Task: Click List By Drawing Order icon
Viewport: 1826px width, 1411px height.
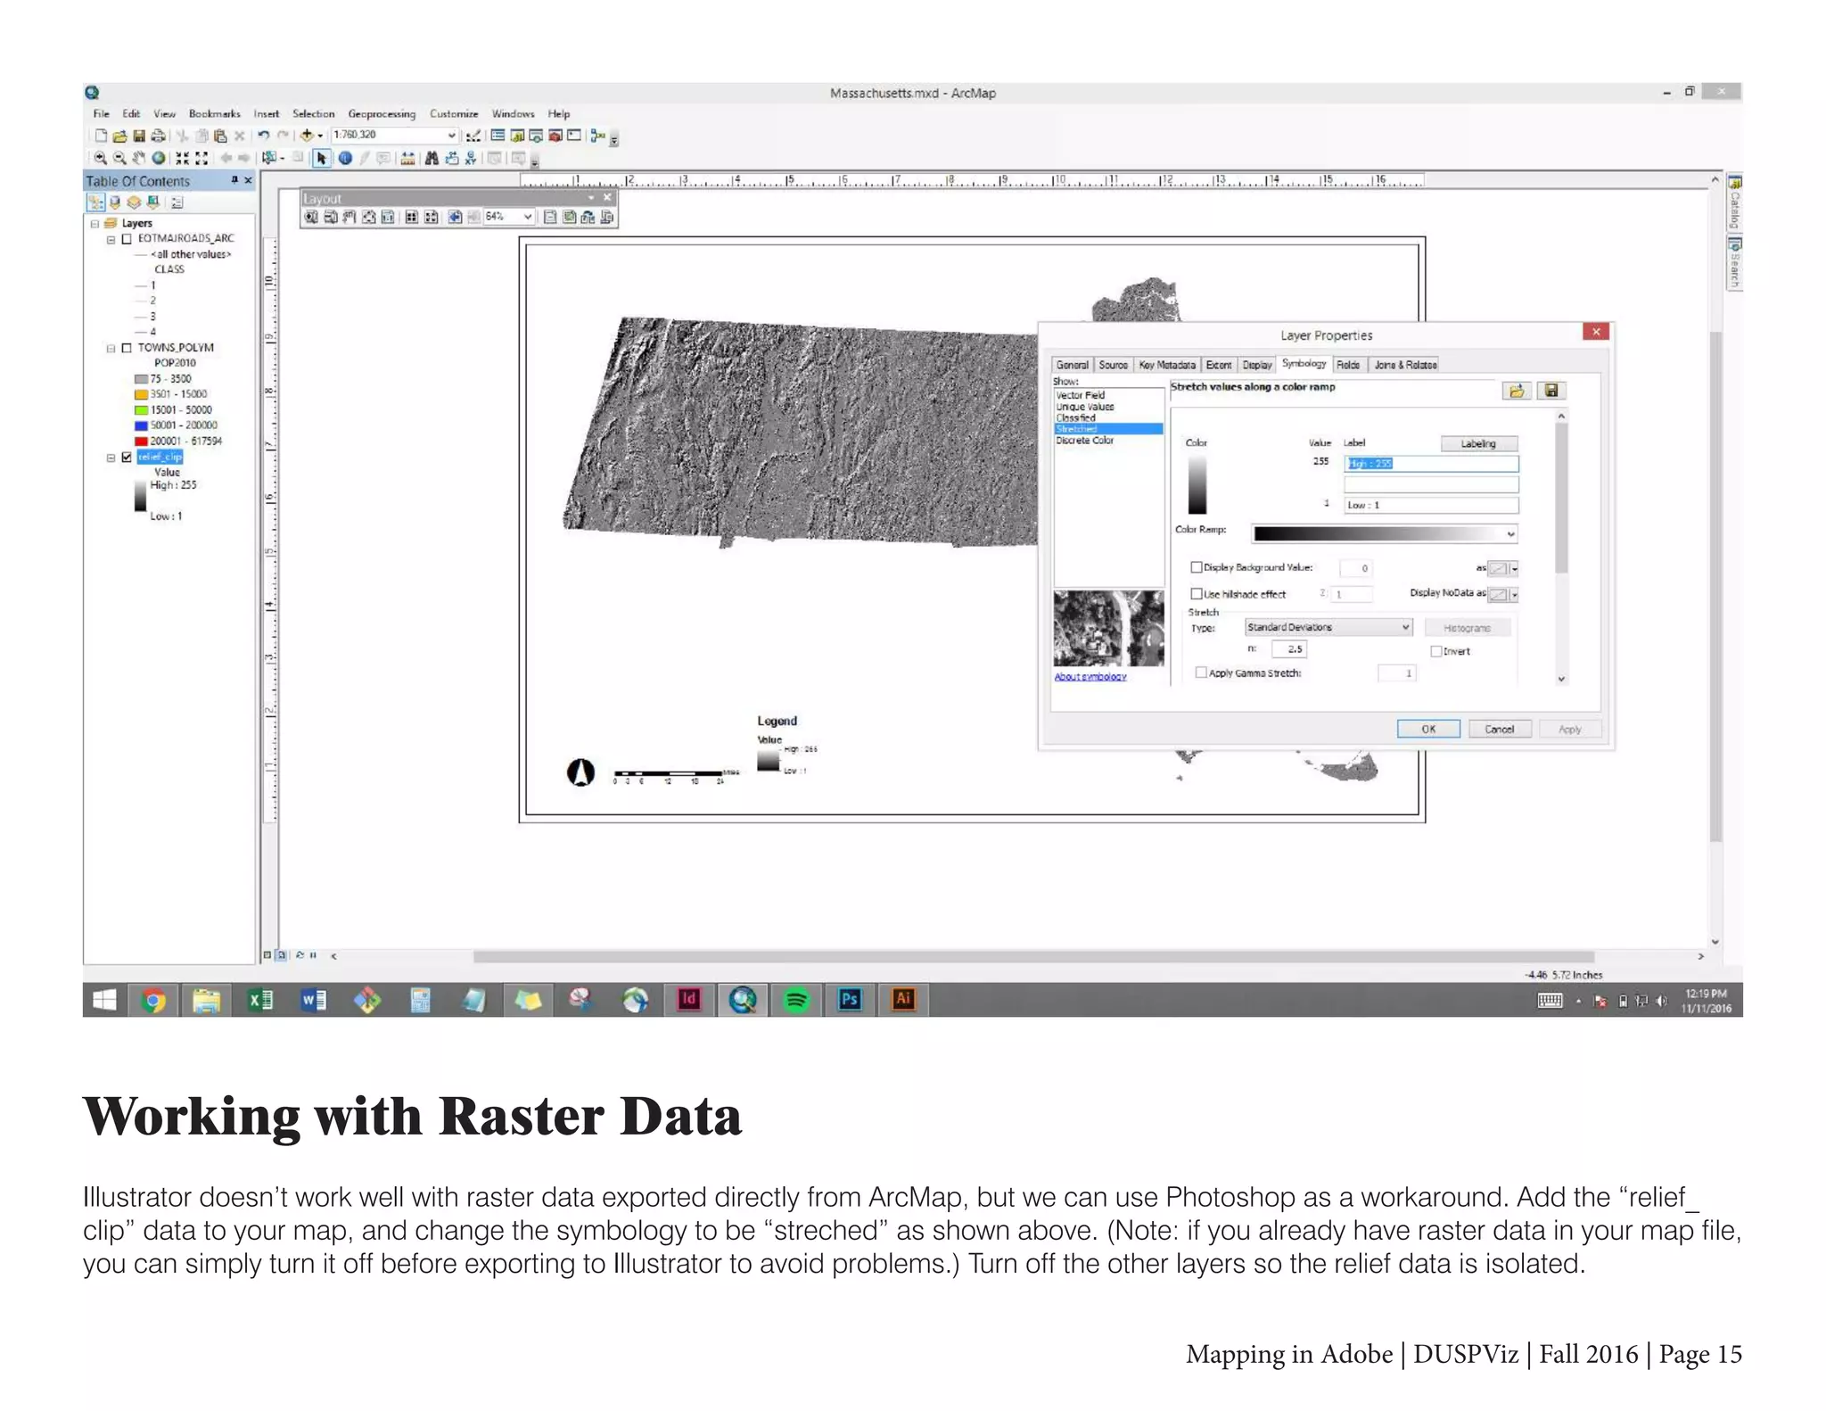Action: click(95, 202)
